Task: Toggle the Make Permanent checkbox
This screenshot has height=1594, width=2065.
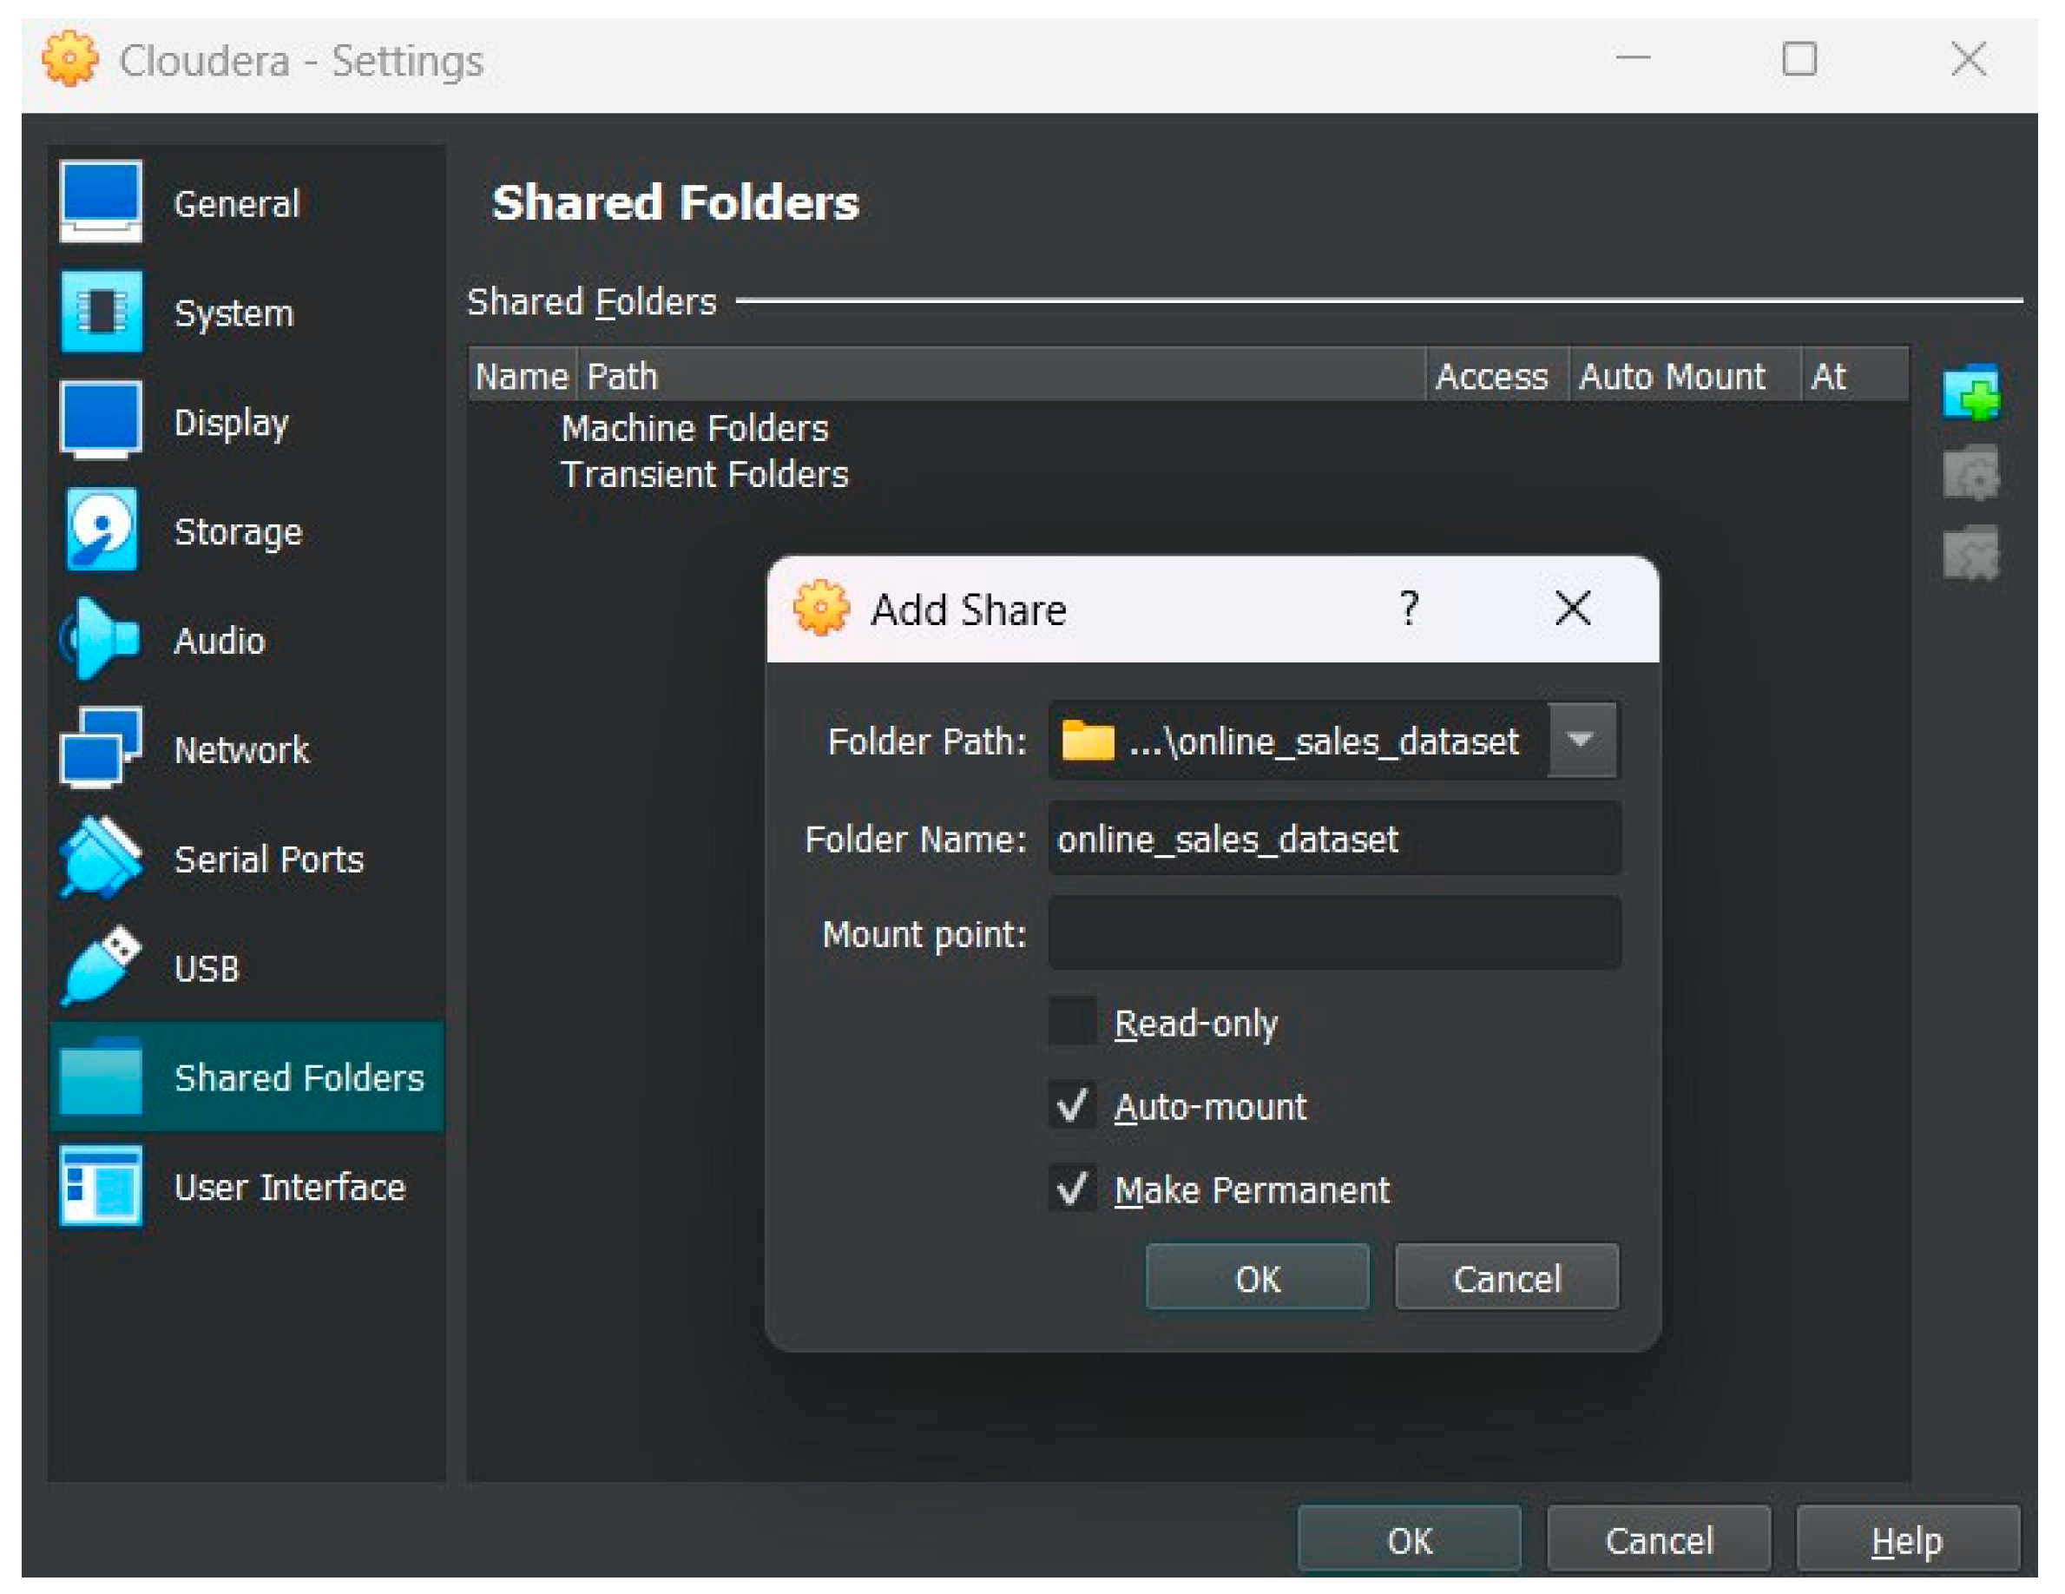Action: tap(1071, 1189)
